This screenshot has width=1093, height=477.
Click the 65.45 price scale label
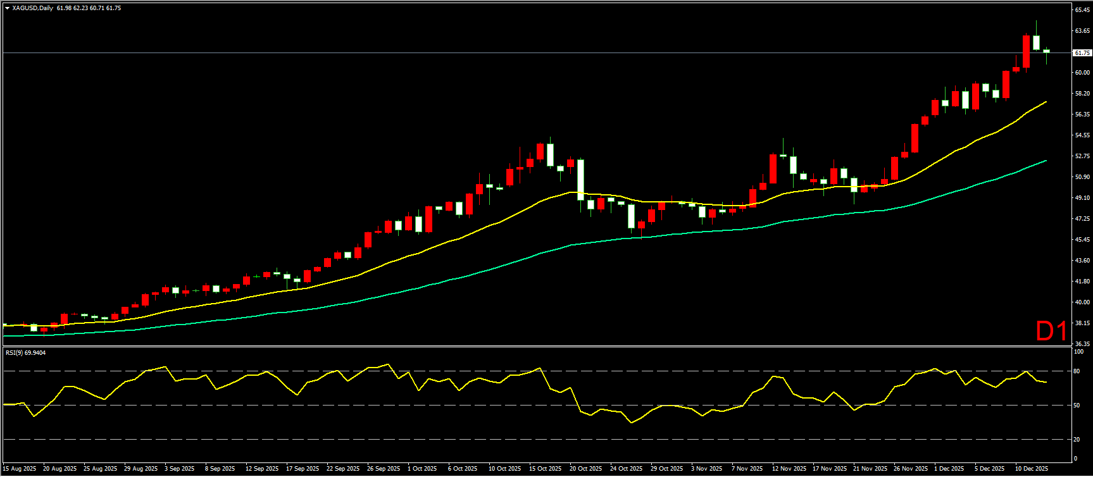click(1082, 10)
